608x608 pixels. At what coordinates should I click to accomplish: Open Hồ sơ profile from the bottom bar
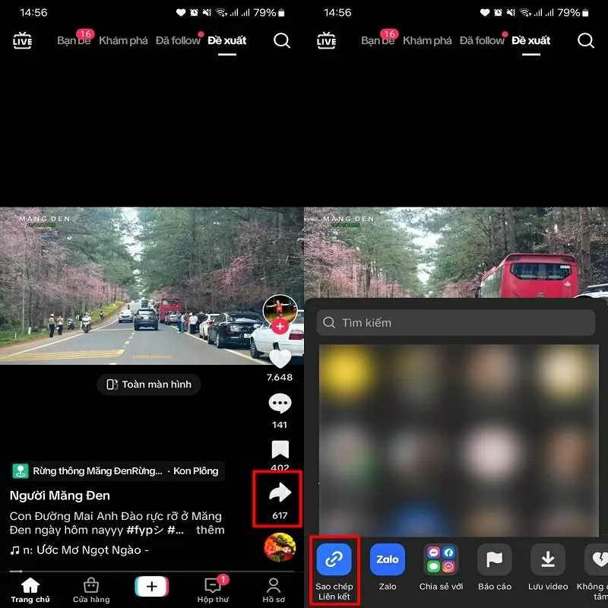[x=273, y=589]
